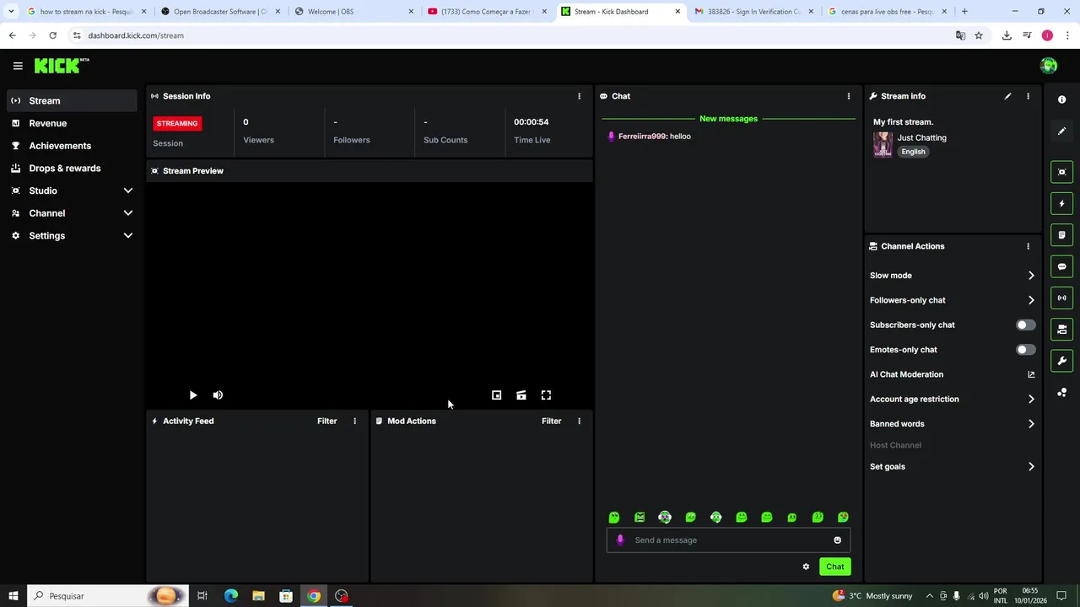Image resolution: width=1080 pixels, height=607 pixels.
Task: Click the channel actions camera icon in sidebar
Action: (1061, 330)
